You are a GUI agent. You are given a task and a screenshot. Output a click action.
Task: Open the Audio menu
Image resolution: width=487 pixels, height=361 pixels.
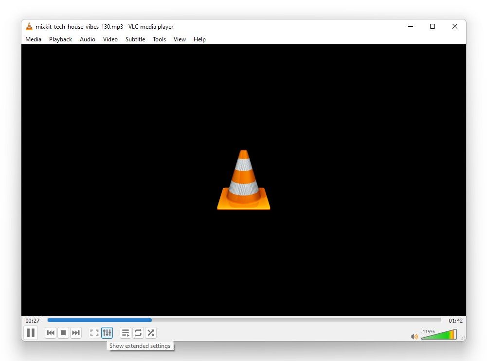click(88, 39)
